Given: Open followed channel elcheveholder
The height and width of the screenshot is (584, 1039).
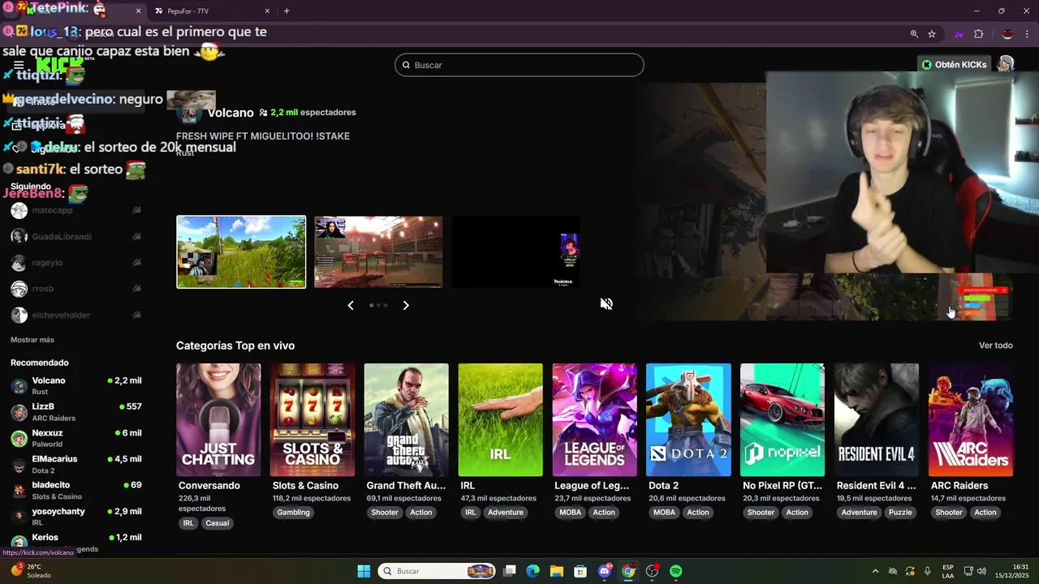Looking at the screenshot, I should pos(77,315).
